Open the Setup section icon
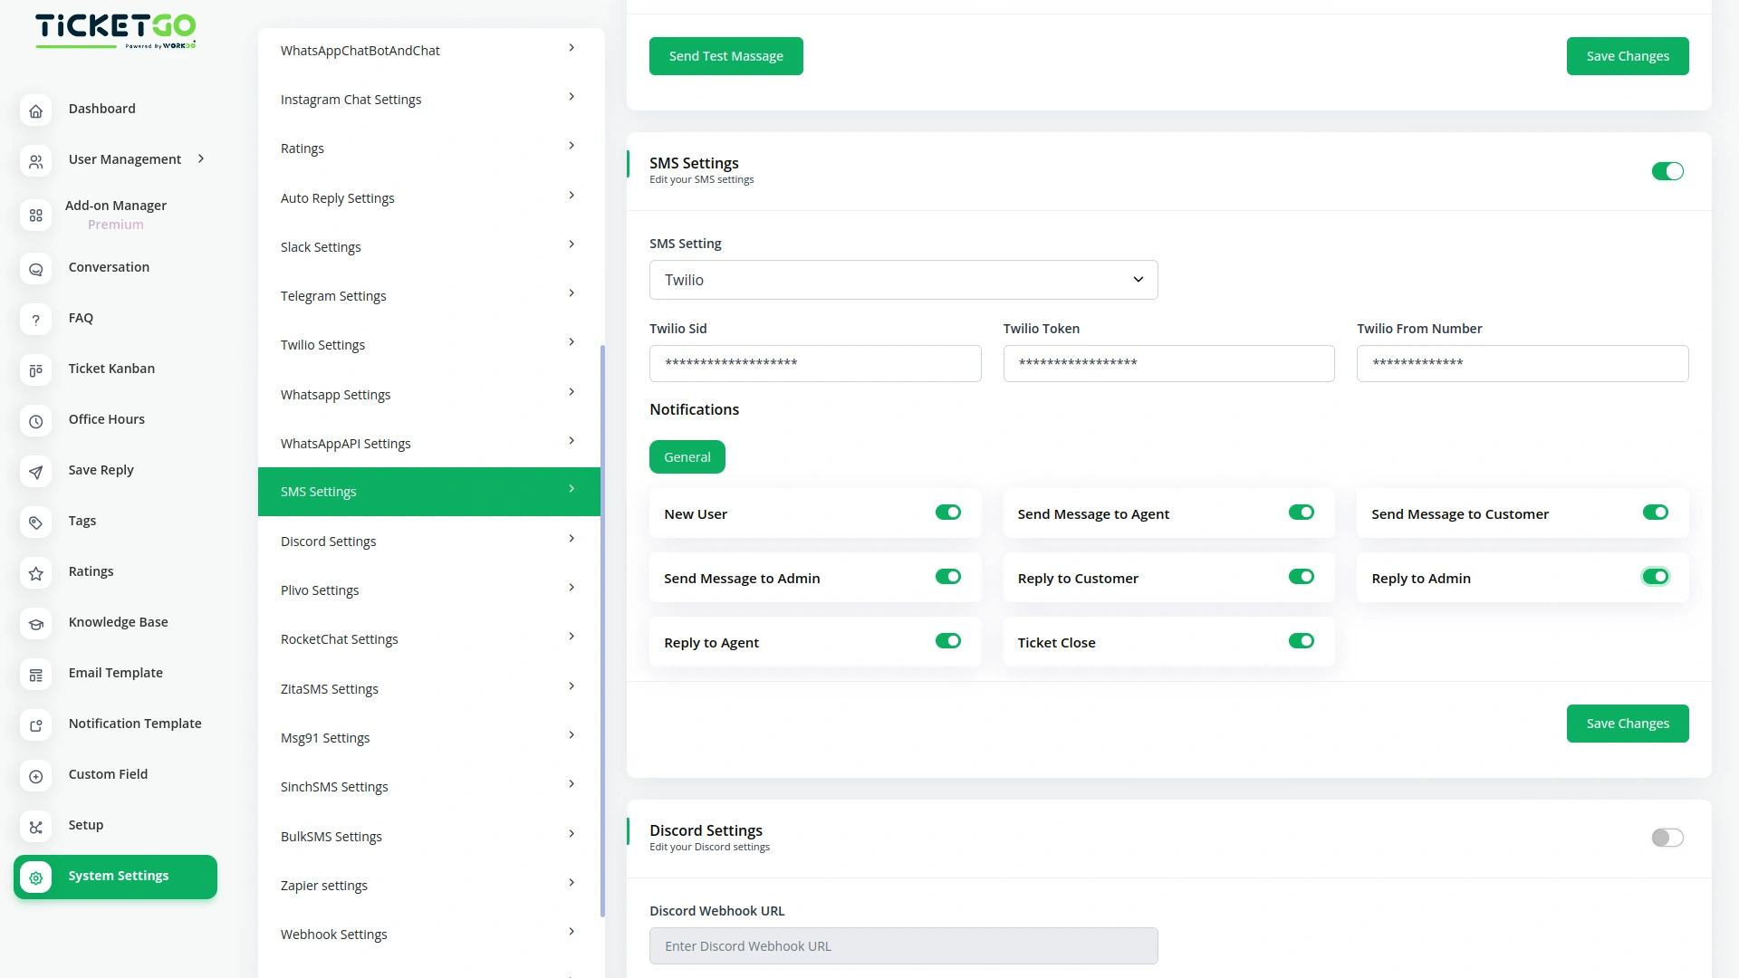The image size is (1739, 978). coord(35,827)
